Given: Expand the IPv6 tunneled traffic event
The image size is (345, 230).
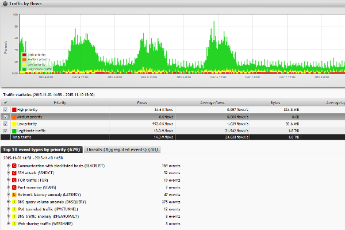Looking at the screenshot, I should (x=9, y=209).
